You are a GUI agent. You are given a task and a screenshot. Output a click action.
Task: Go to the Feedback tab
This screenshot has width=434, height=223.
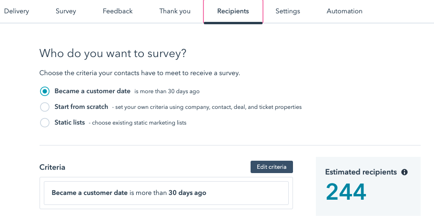(118, 11)
